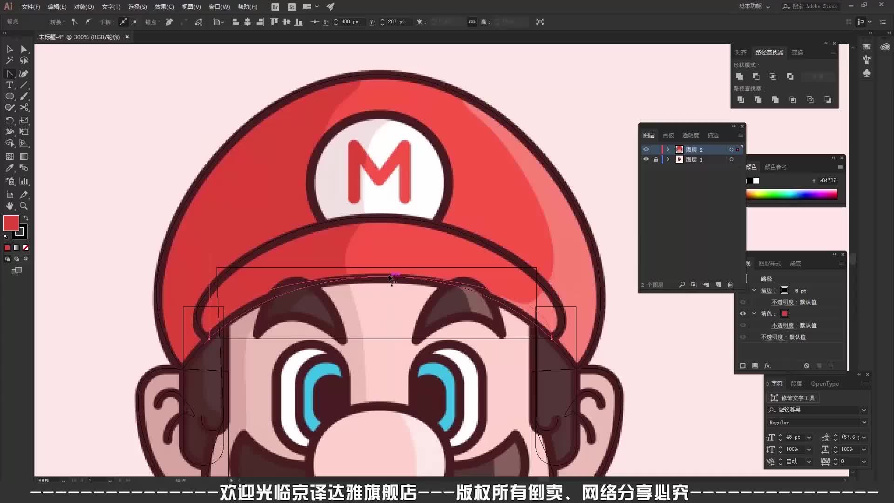
Task: Open font style dropdown Regular
Action: click(x=864, y=422)
